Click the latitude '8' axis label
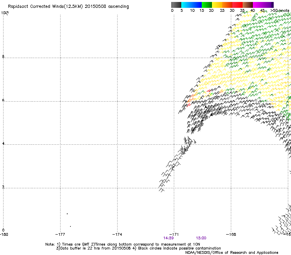291x255 pixels. [3, 56]
